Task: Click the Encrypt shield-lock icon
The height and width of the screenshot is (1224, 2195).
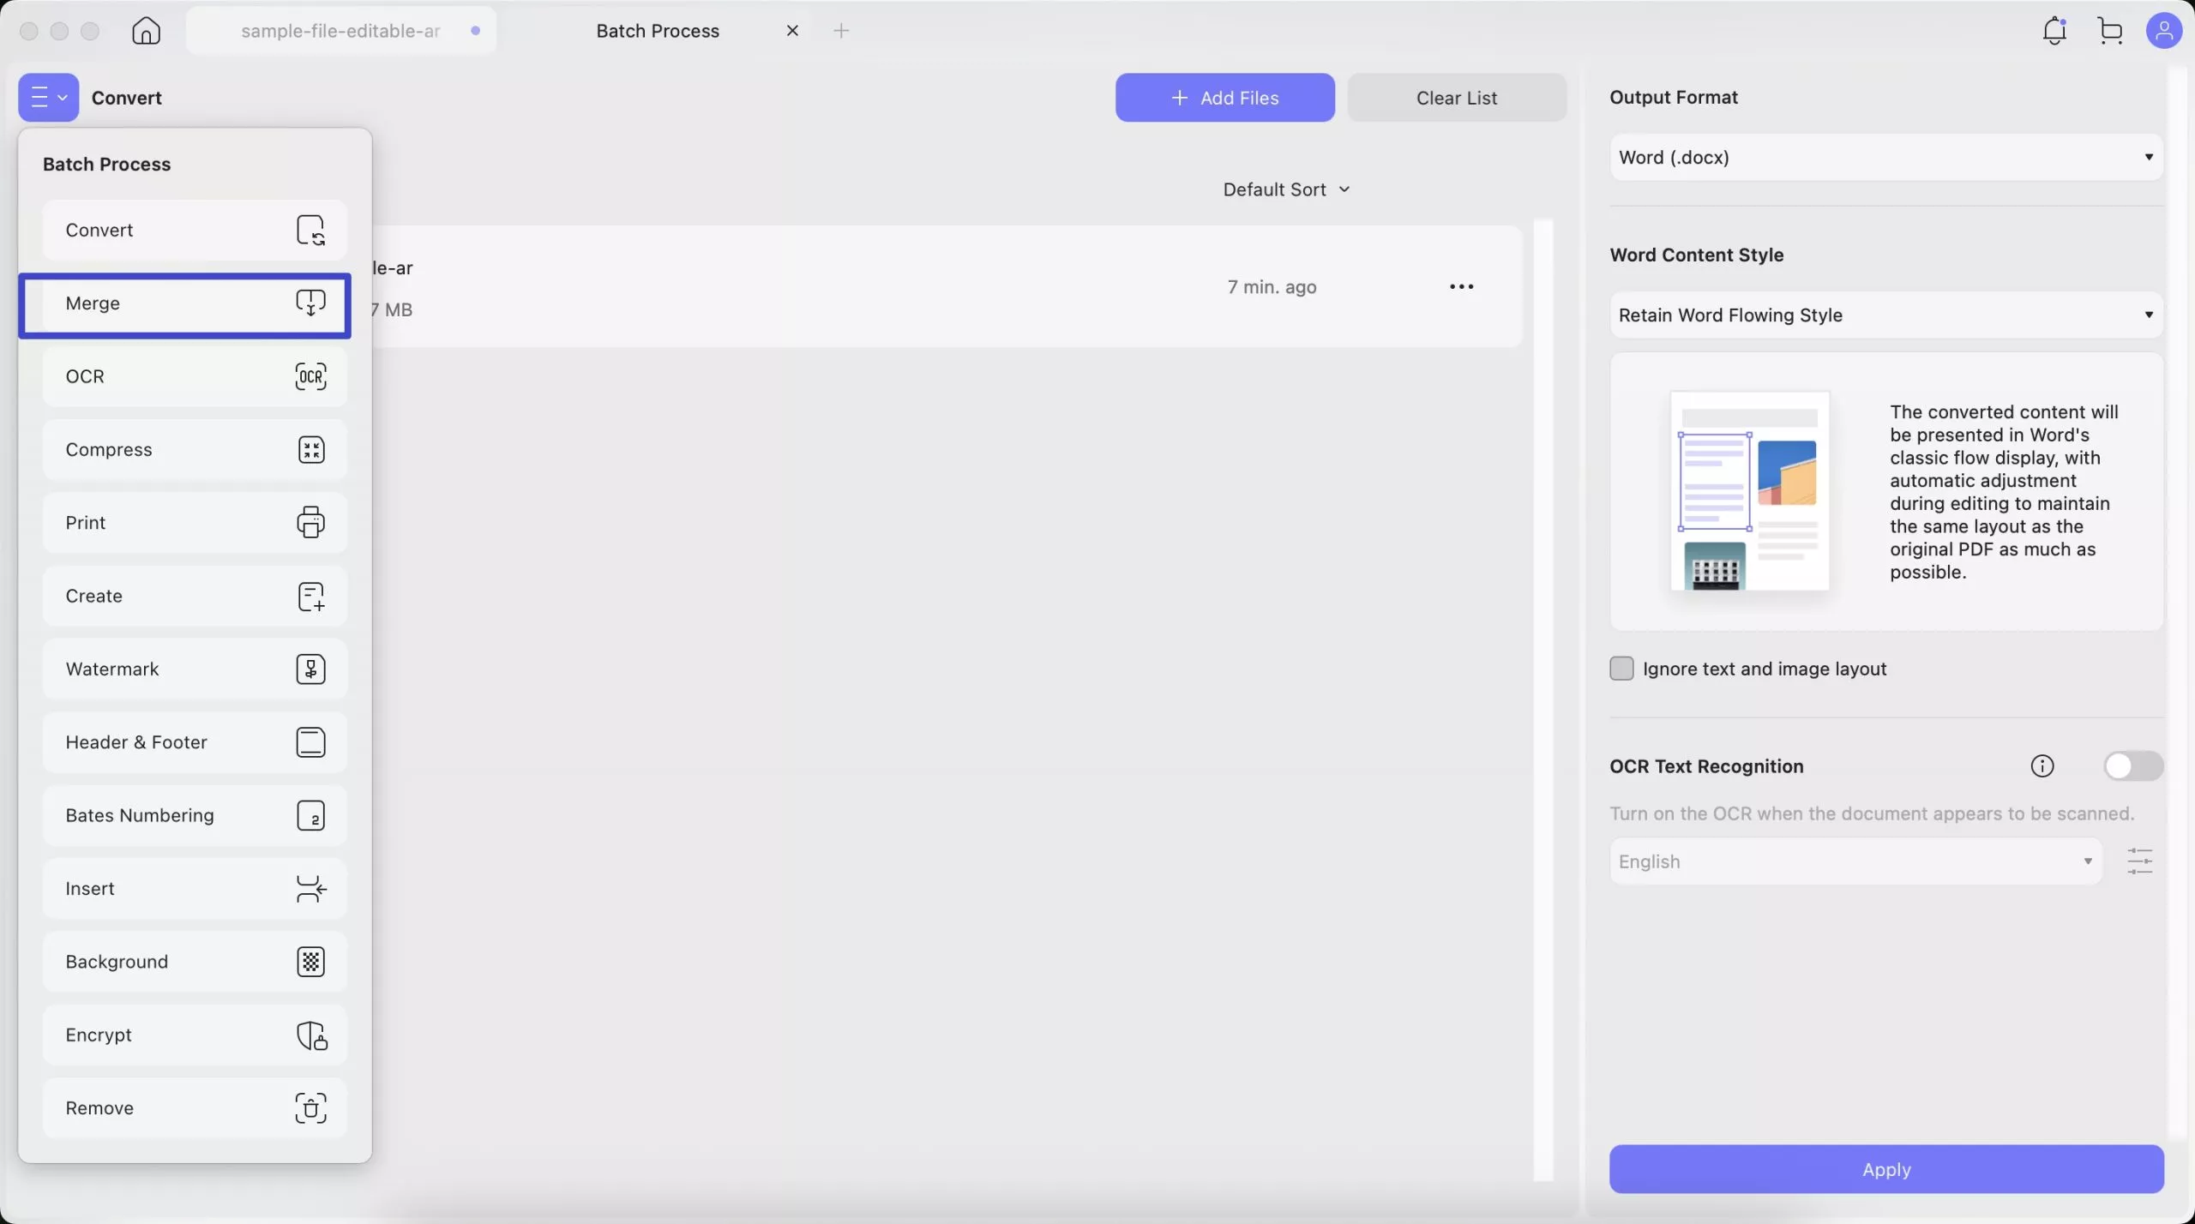Action: [311, 1035]
